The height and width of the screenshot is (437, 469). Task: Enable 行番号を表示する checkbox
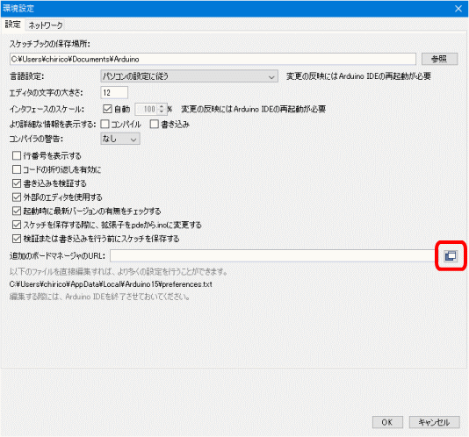17,155
